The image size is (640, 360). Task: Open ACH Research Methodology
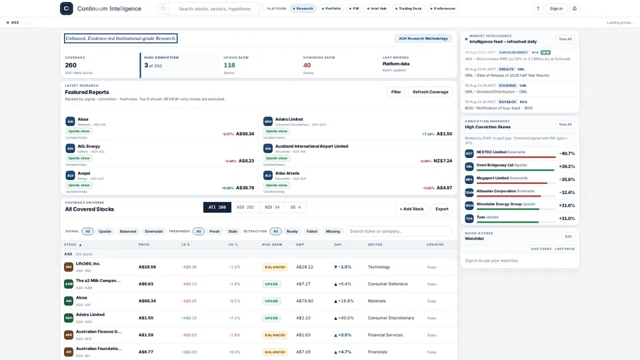pyautogui.click(x=423, y=39)
